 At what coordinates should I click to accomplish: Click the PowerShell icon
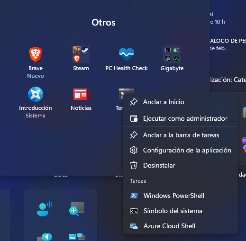point(134,196)
